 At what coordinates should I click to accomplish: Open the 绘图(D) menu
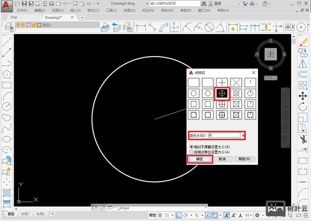(x=129, y=10)
